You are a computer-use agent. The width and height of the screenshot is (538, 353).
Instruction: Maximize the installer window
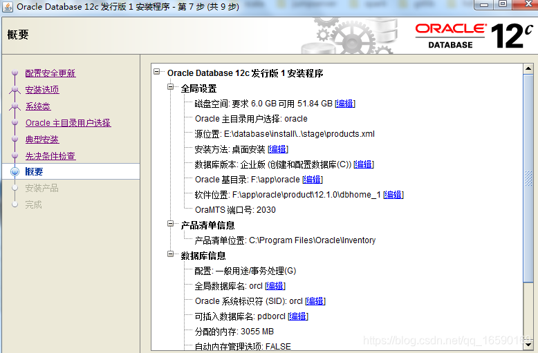click(x=503, y=4)
